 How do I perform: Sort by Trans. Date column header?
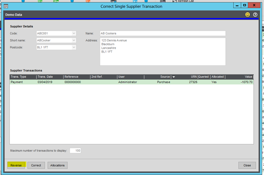point(50,77)
